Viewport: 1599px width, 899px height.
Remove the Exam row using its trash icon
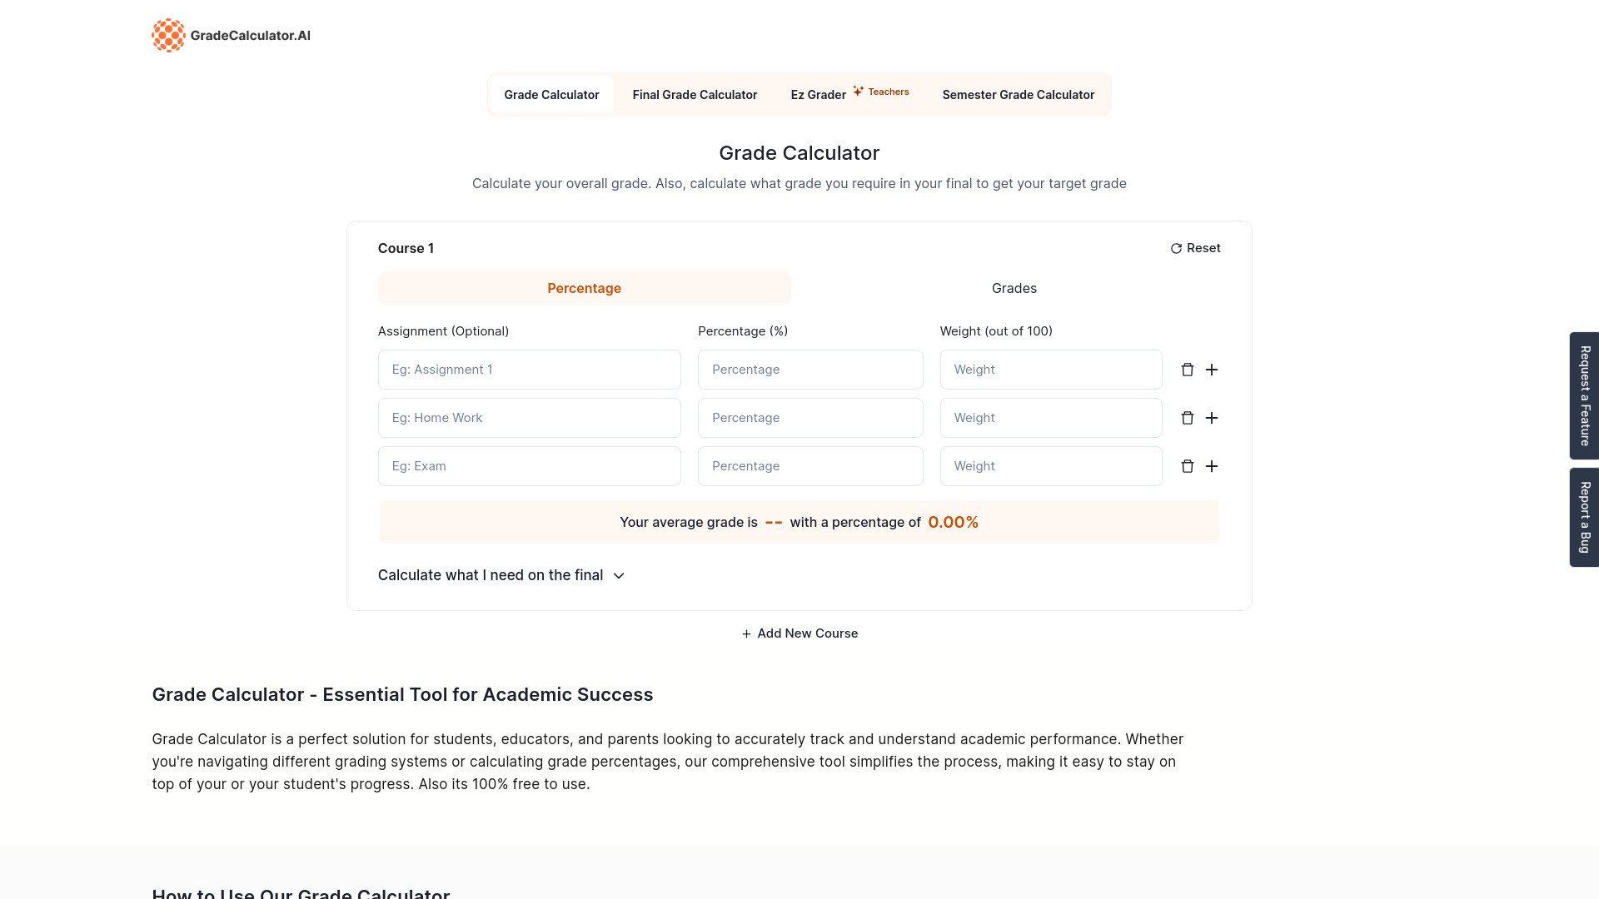point(1188,465)
